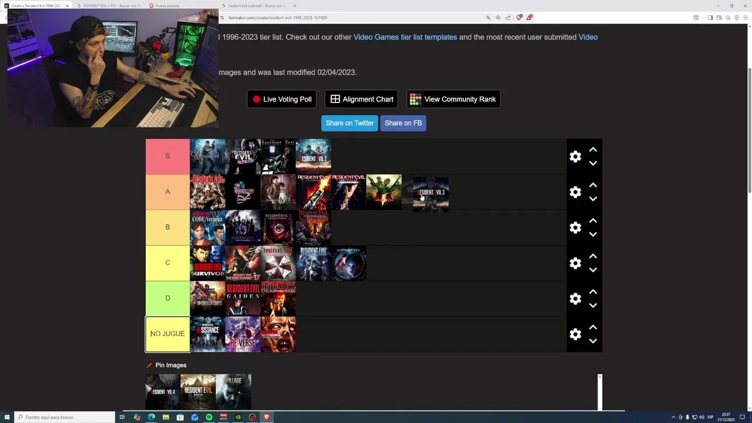Image resolution: width=752 pixels, height=423 pixels.
Task: Click the share page icon in address bar
Action: (x=508, y=18)
